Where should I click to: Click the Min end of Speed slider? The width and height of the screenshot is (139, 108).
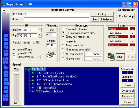tap(16, 103)
